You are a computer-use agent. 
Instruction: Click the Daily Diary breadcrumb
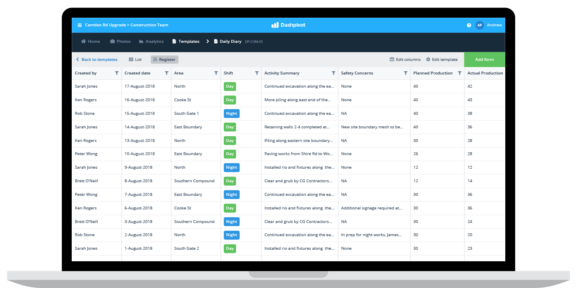(228, 42)
